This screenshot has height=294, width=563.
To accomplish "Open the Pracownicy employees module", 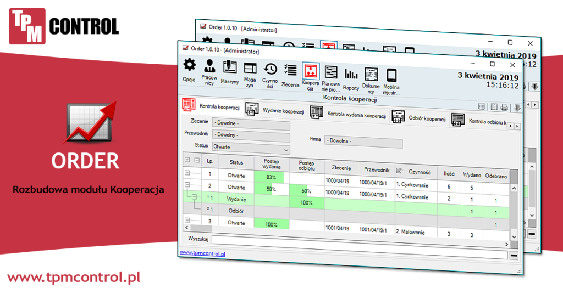I will [x=209, y=66].
